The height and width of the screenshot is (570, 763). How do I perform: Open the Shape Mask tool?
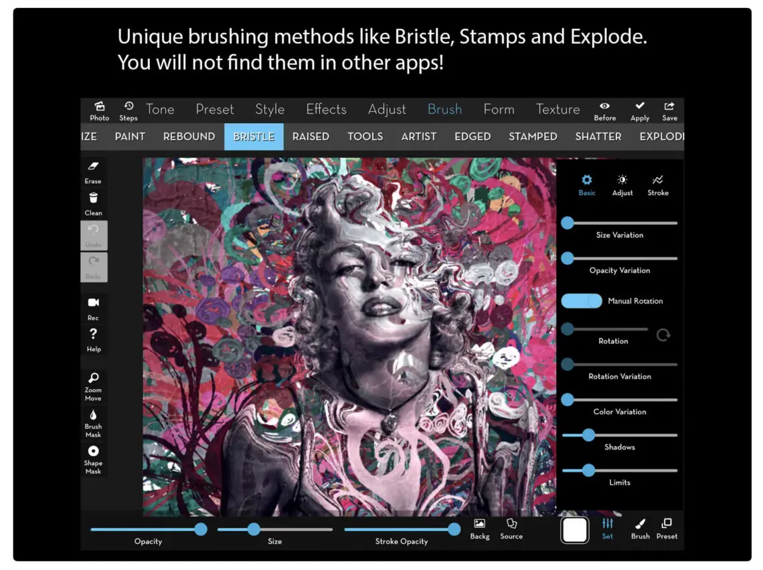(x=93, y=458)
